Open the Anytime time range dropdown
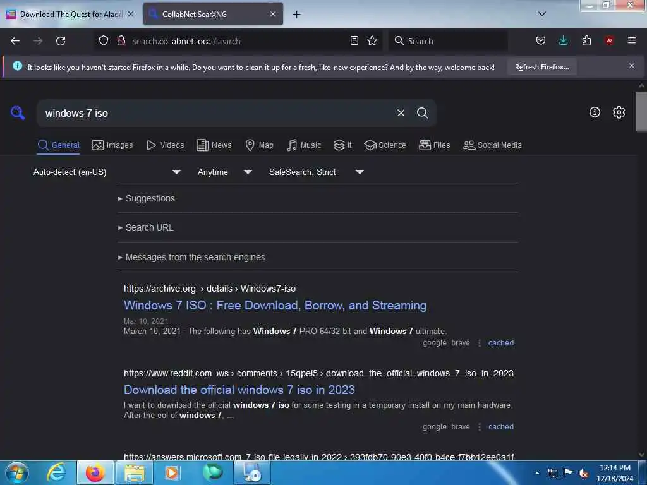This screenshot has height=485, width=647. [x=224, y=172]
